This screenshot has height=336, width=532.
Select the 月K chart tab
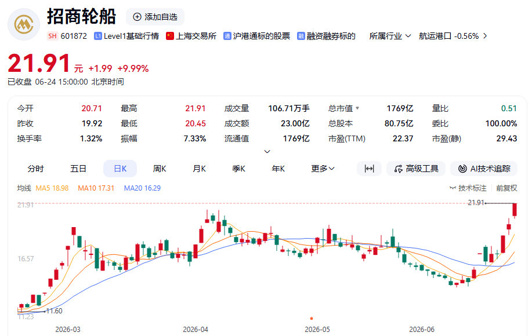pos(199,169)
